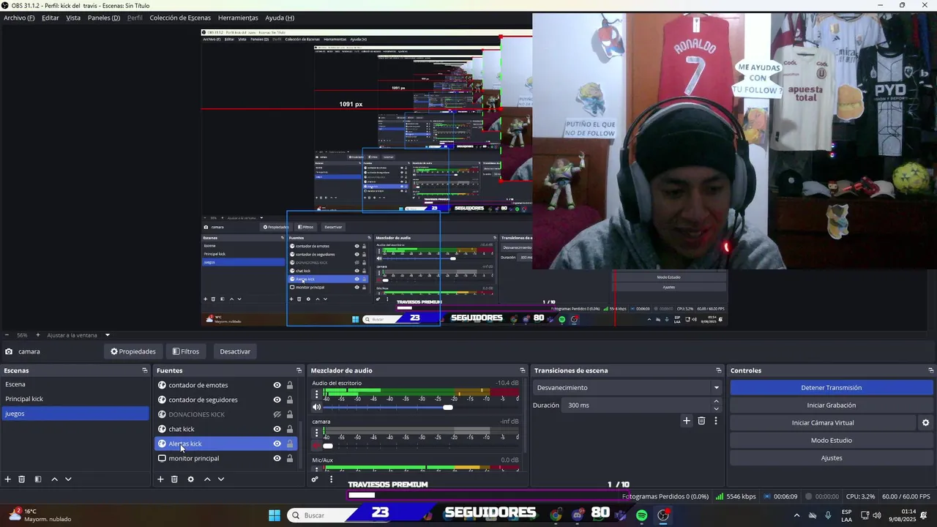Click Detener Transmisión button

click(x=832, y=388)
